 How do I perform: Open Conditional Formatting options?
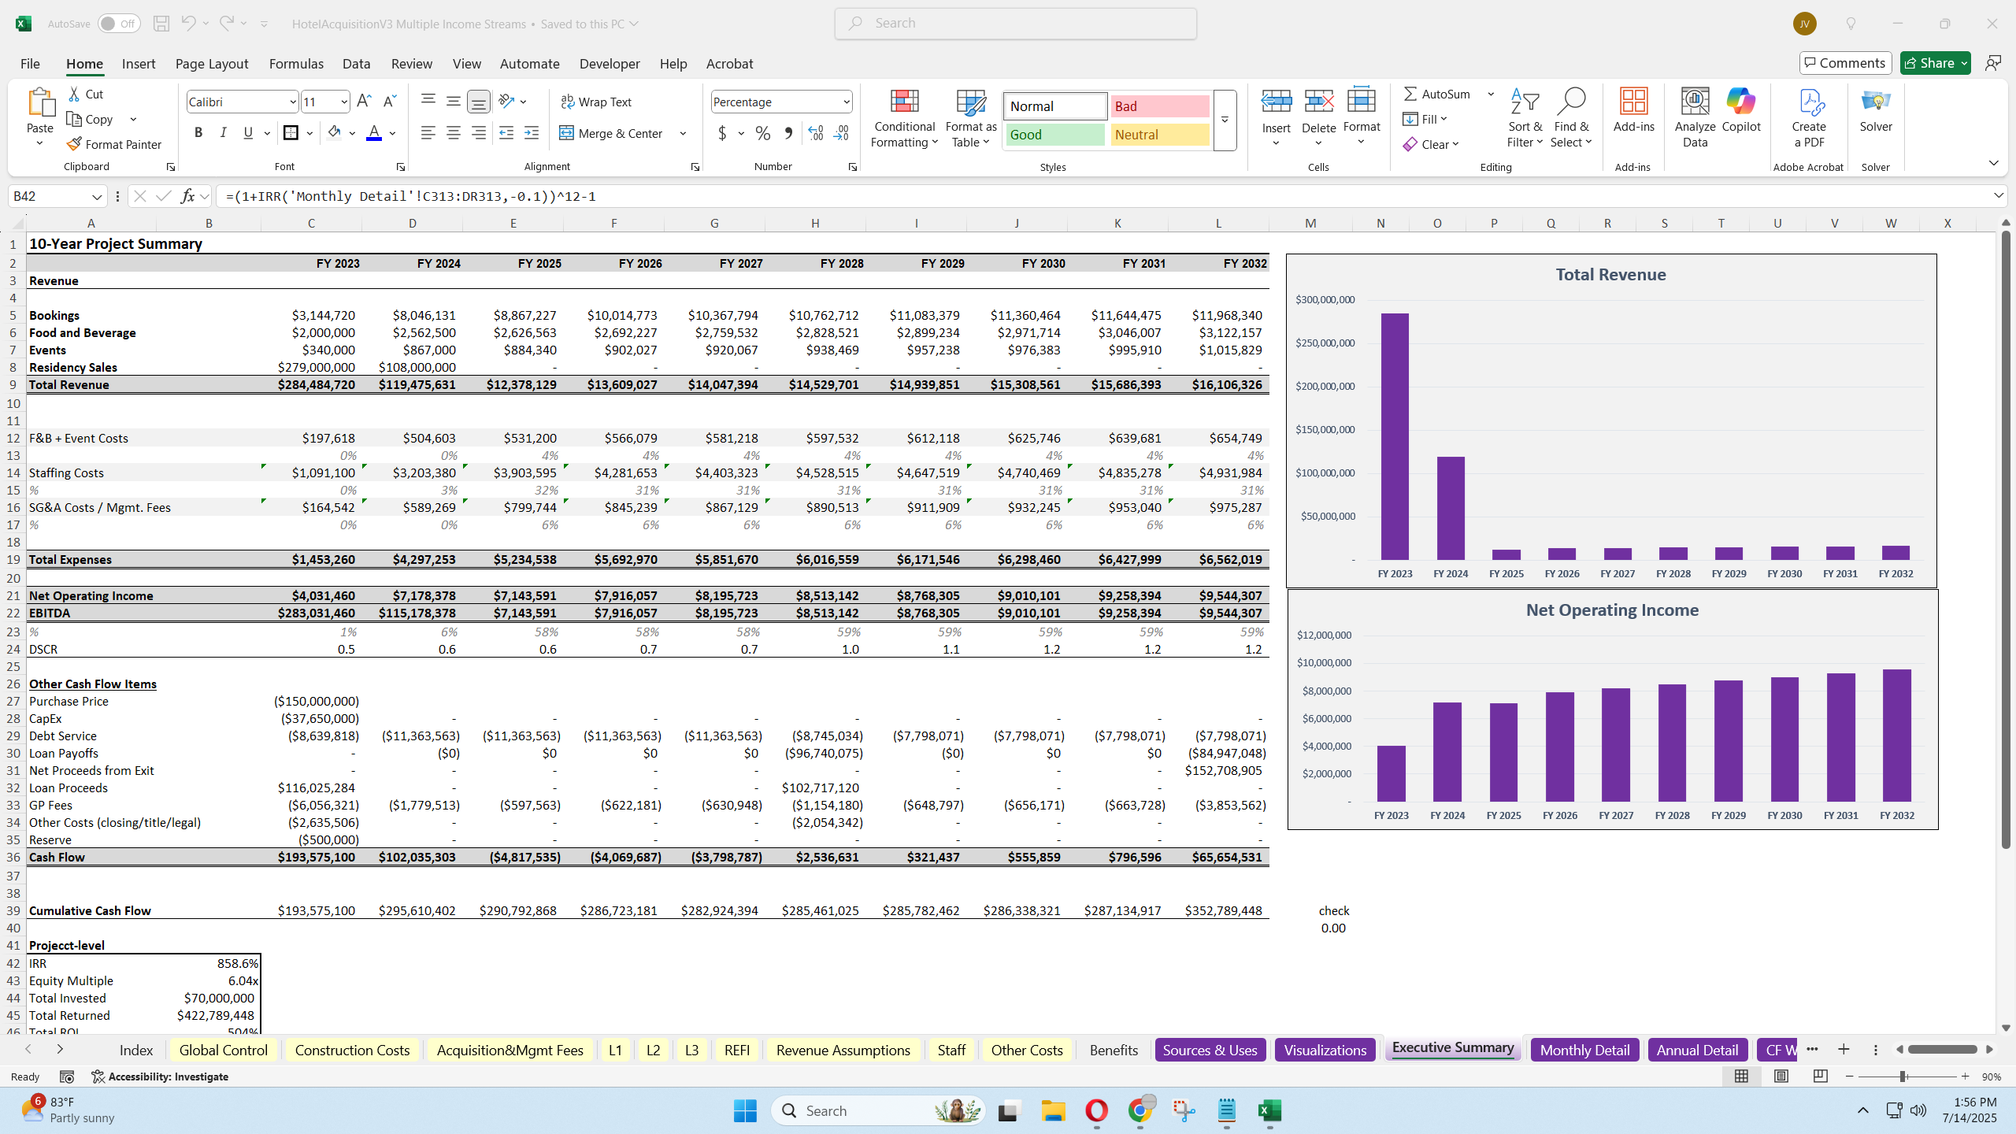click(903, 118)
